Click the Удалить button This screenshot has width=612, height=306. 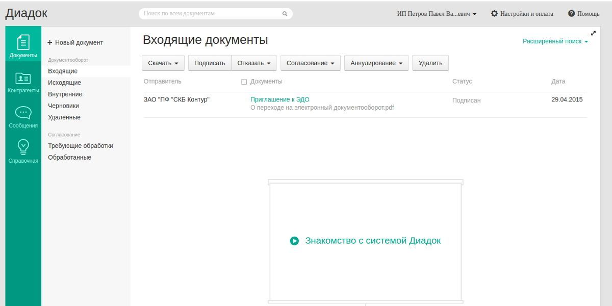(x=430, y=63)
